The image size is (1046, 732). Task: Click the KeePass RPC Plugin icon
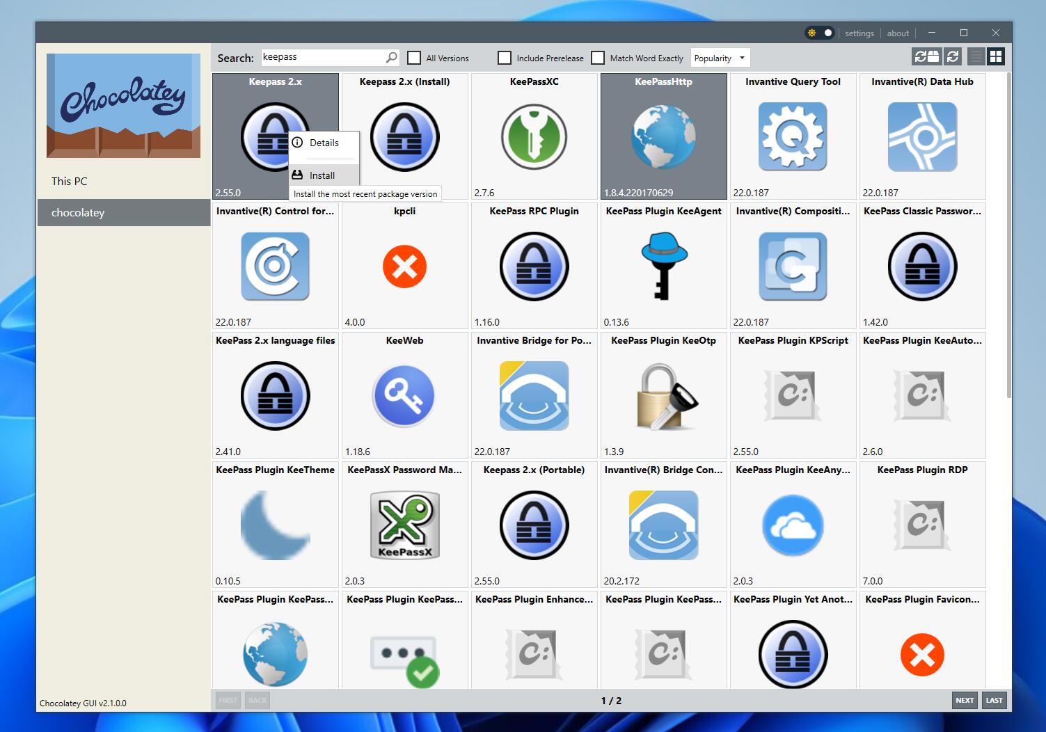[534, 266]
